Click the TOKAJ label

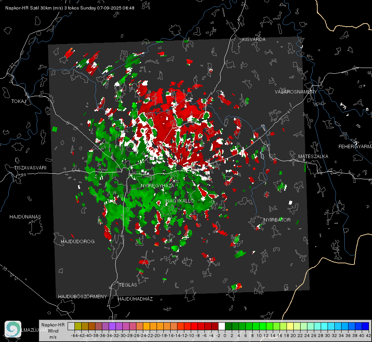click(x=19, y=101)
